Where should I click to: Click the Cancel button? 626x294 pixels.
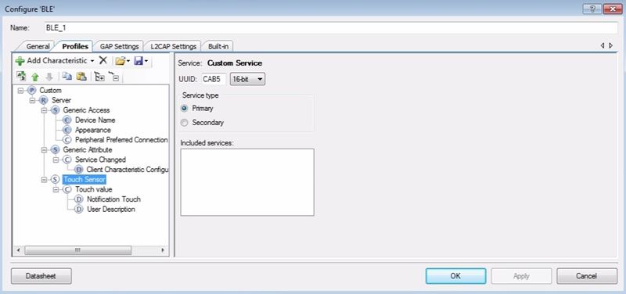point(586,276)
